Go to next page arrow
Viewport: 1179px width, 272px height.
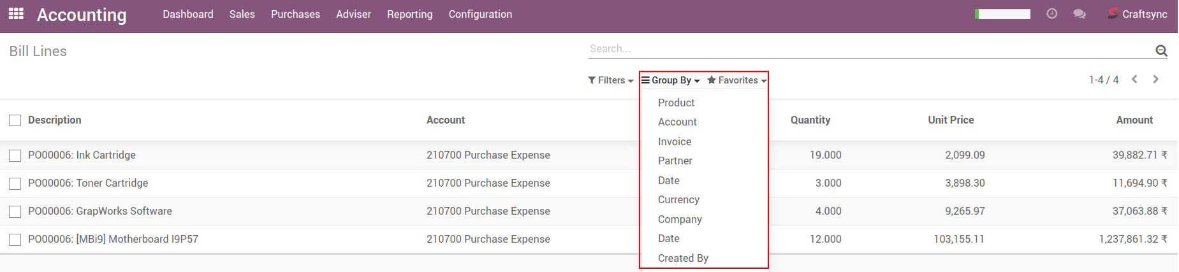pyautogui.click(x=1155, y=80)
